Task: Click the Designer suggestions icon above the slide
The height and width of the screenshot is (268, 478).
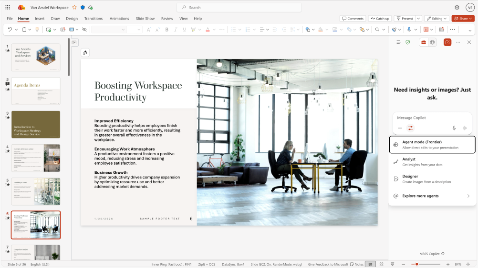Action: click(85, 53)
